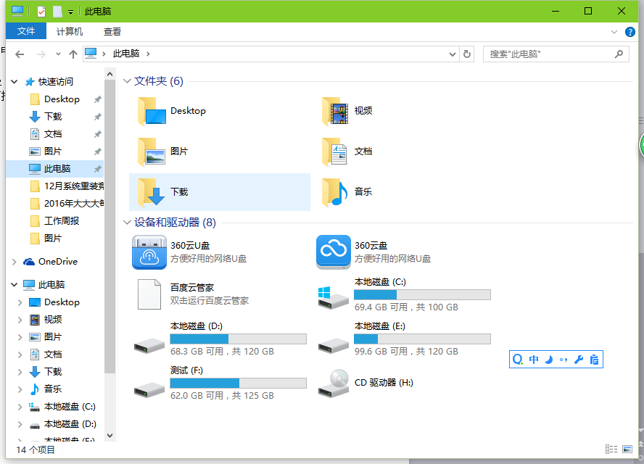
Task: Open the CD 驱动器 (H:) icon
Action: pyautogui.click(x=333, y=383)
